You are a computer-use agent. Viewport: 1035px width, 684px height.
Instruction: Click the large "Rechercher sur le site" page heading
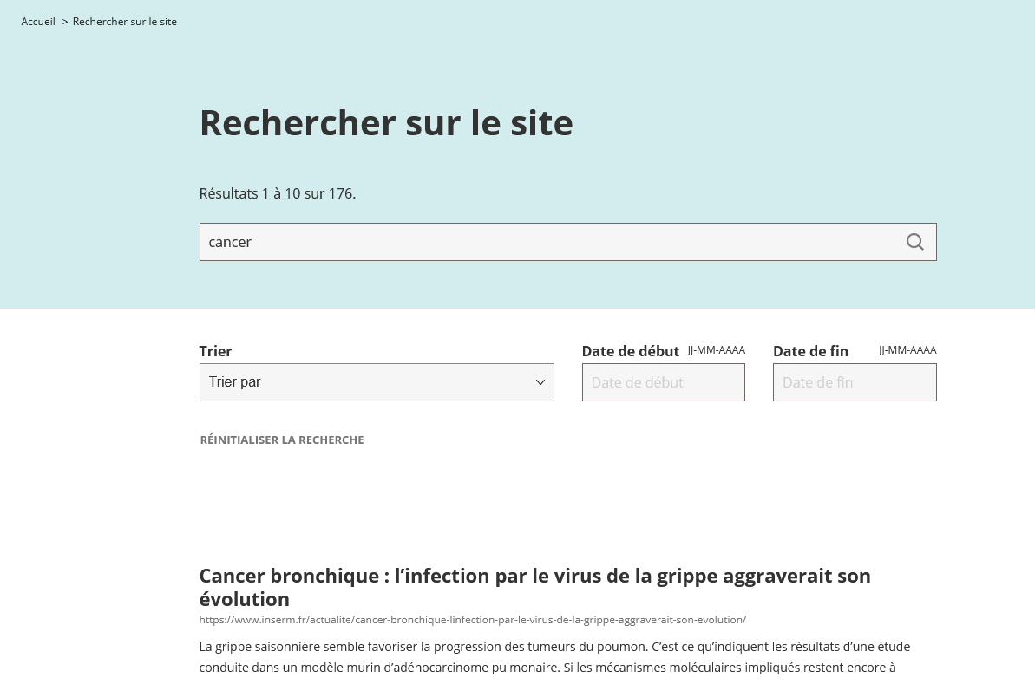[x=386, y=123]
